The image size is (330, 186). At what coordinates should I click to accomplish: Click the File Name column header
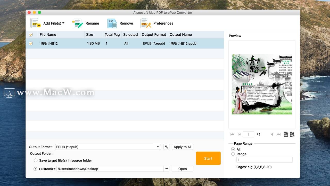click(48, 34)
